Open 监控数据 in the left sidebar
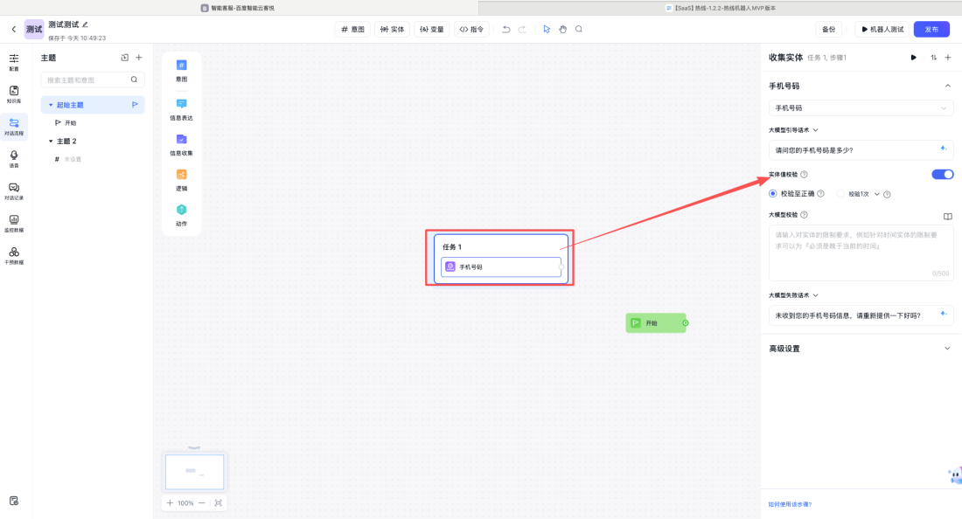This screenshot has width=962, height=519. point(14,223)
